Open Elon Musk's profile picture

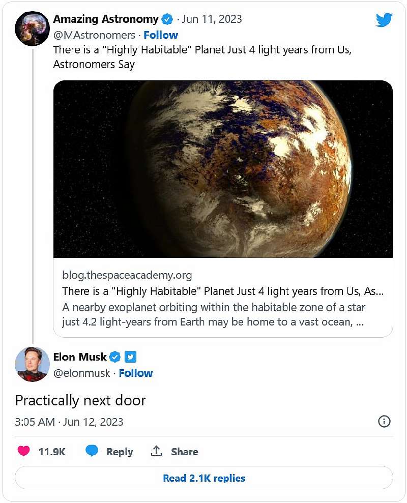(x=32, y=364)
